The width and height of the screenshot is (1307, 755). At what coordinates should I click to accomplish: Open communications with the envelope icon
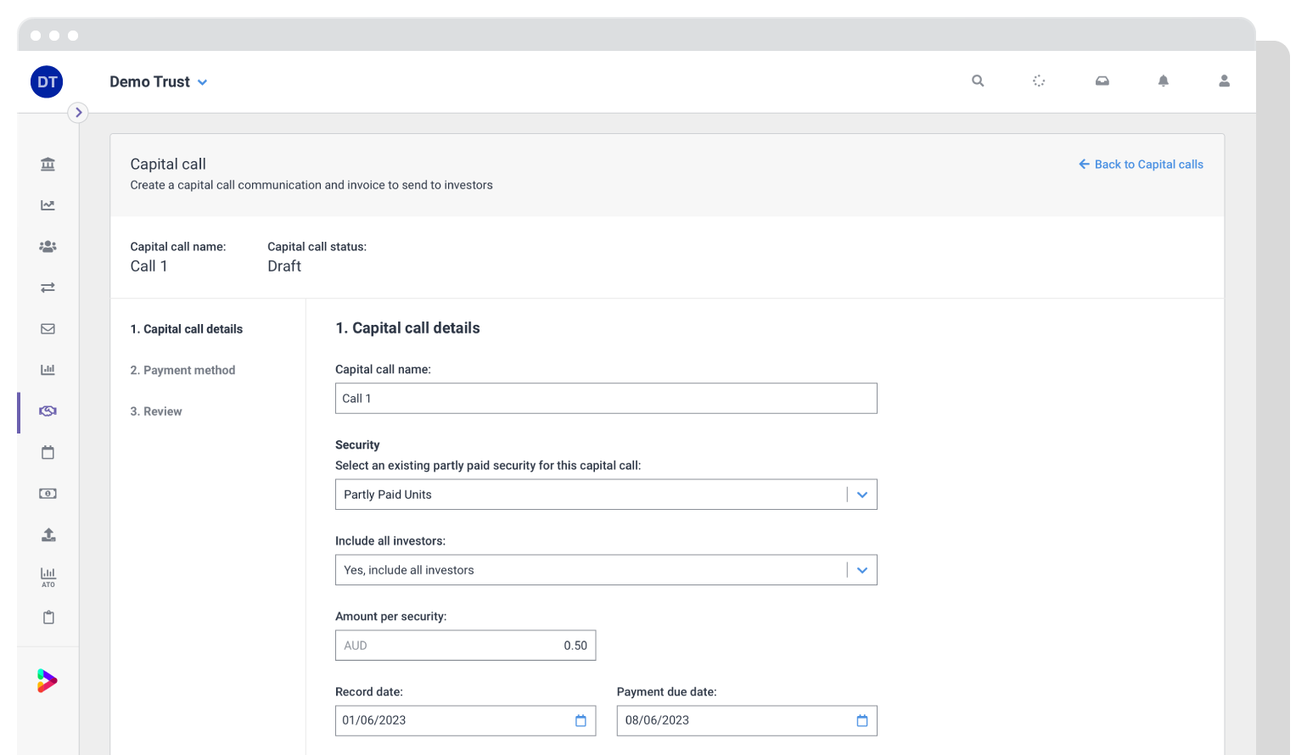(48, 328)
